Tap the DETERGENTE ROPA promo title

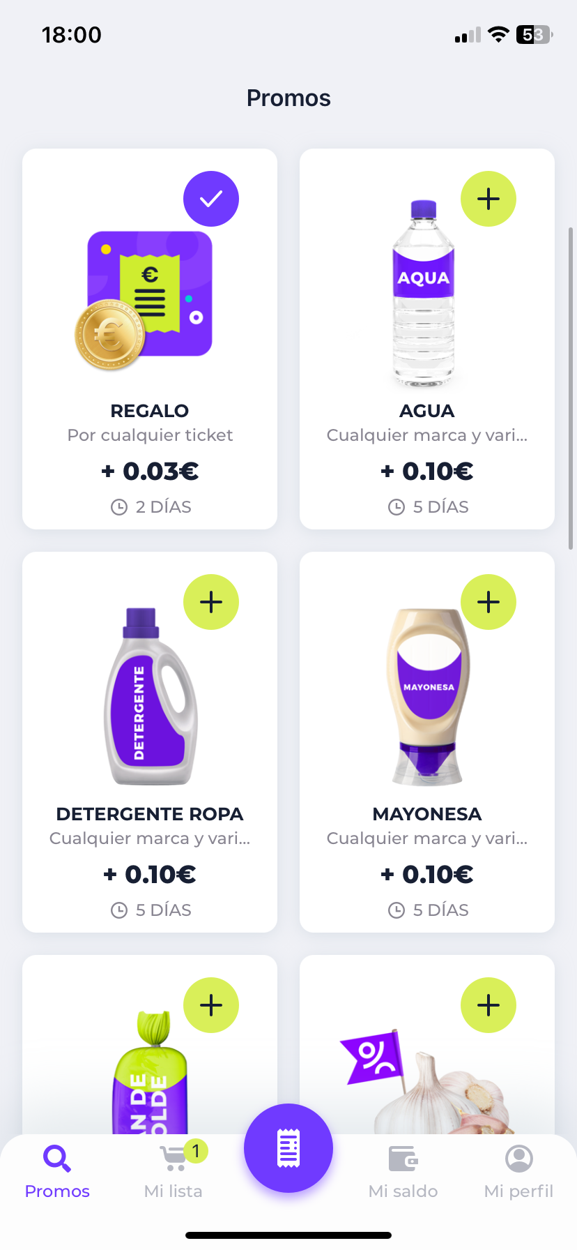click(150, 814)
